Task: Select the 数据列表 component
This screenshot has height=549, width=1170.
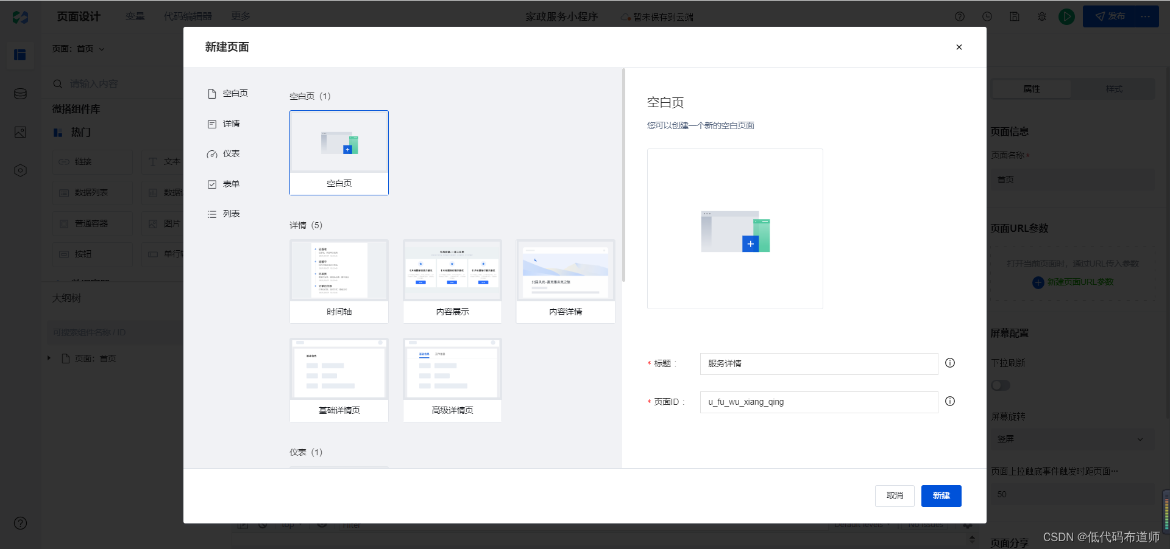Action: pos(92,193)
